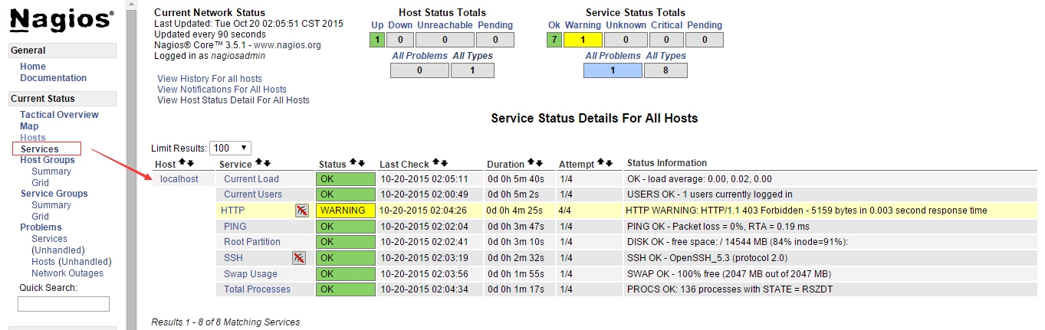Select Services under Current Status
The width and height of the screenshot is (1045, 330).
pos(40,149)
